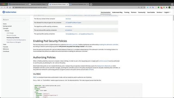Open the Deployment link
The image size is (174, 98).
click(101, 66)
